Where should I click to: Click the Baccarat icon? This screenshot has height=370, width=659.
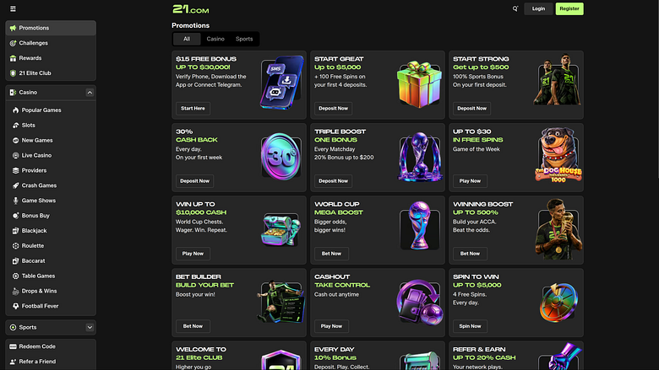(x=15, y=261)
